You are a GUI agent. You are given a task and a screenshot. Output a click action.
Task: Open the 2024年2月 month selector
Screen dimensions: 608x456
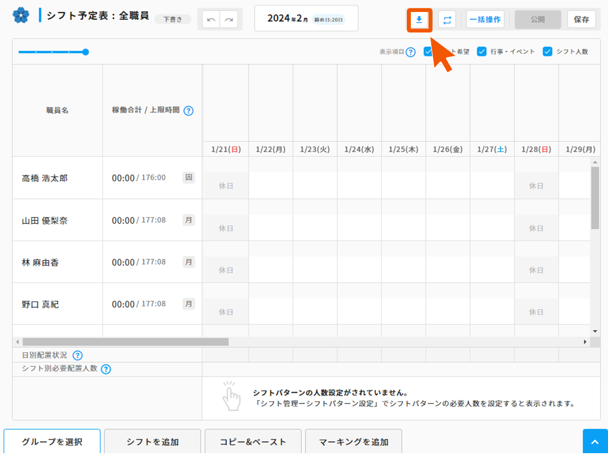point(306,18)
